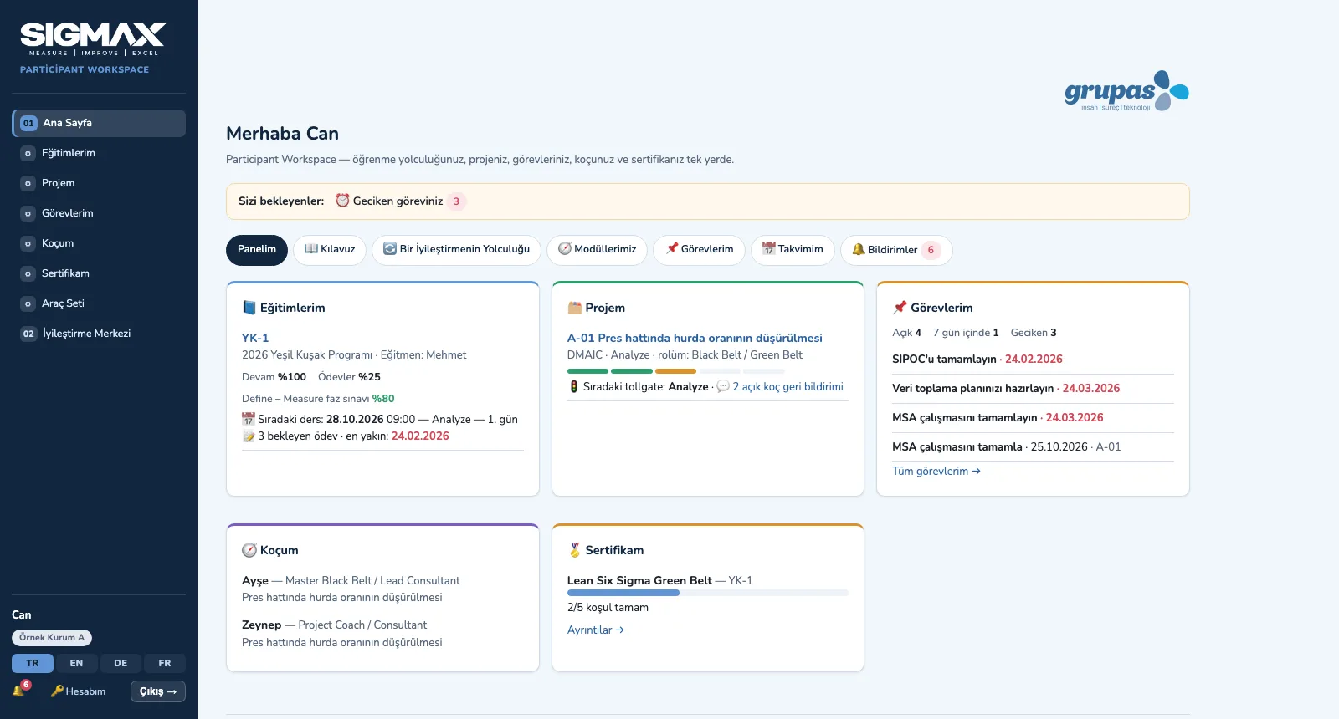Follow the Ayrıntılar link on Sertifikam card
The height and width of the screenshot is (719, 1339).
[596, 630]
